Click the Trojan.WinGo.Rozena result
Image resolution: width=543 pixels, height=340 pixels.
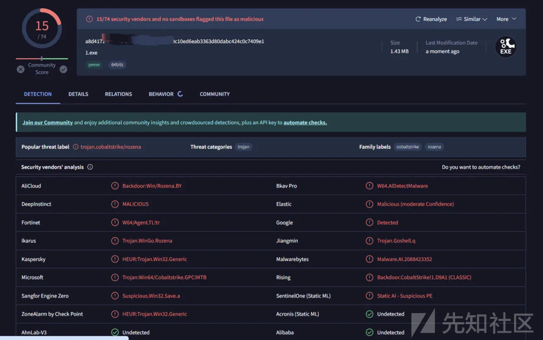[x=147, y=241]
